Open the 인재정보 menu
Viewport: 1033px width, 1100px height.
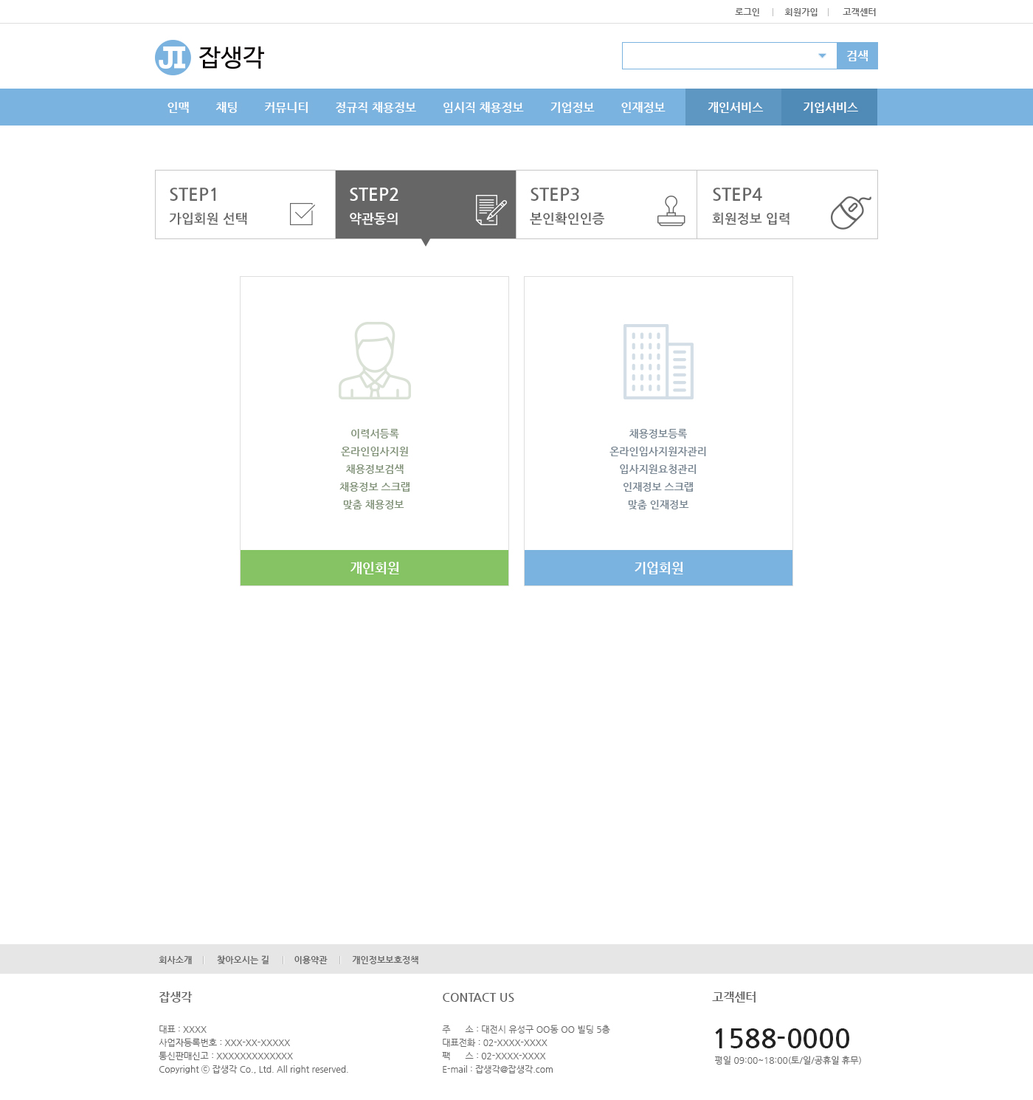click(643, 107)
